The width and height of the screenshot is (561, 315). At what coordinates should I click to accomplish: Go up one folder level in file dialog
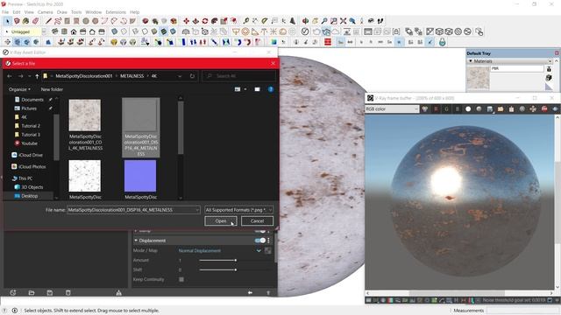37,76
